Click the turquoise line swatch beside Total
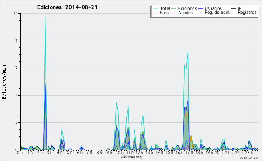 [155, 9]
